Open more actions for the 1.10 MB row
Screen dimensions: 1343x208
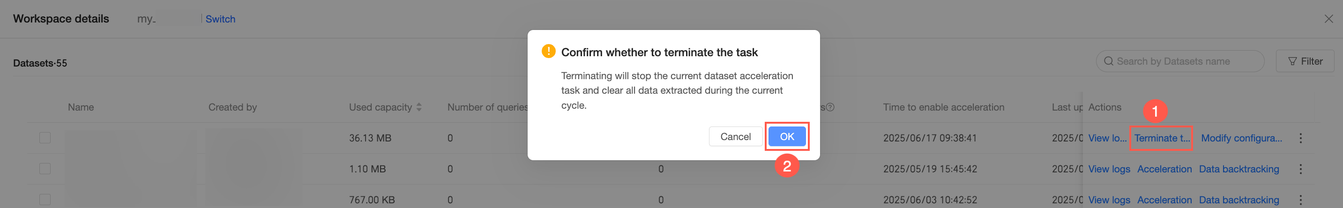coord(1300,169)
